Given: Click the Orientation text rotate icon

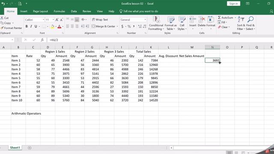Looking at the screenshot, I should pyautogui.click(x=83, y=20).
